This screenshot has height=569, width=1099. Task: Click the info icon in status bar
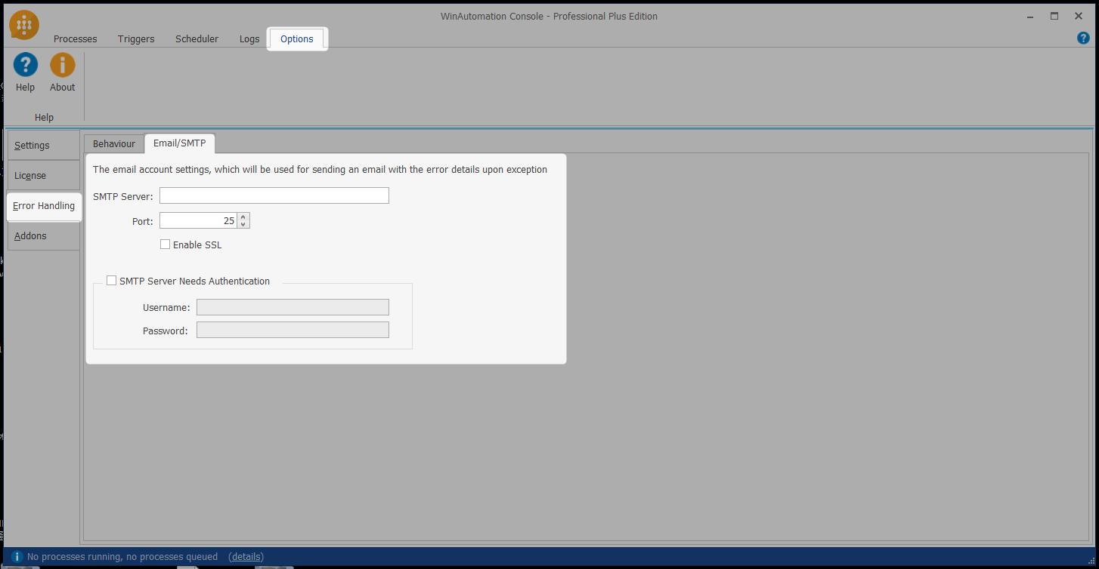click(17, 557)
